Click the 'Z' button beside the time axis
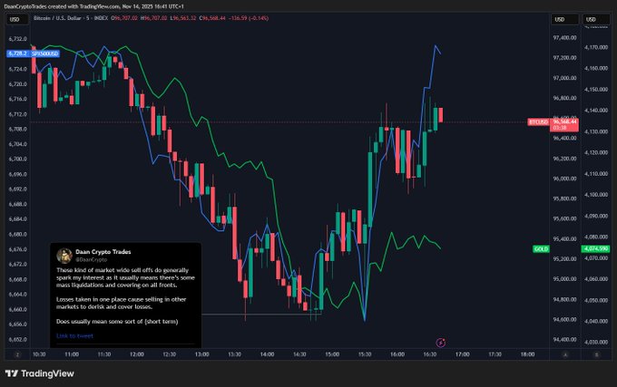Screen dimensions: 617x387 point(17,354)
